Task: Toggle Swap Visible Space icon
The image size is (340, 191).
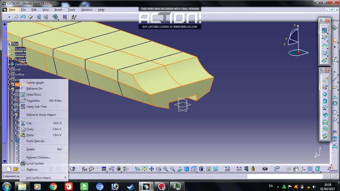Action: 215,169
